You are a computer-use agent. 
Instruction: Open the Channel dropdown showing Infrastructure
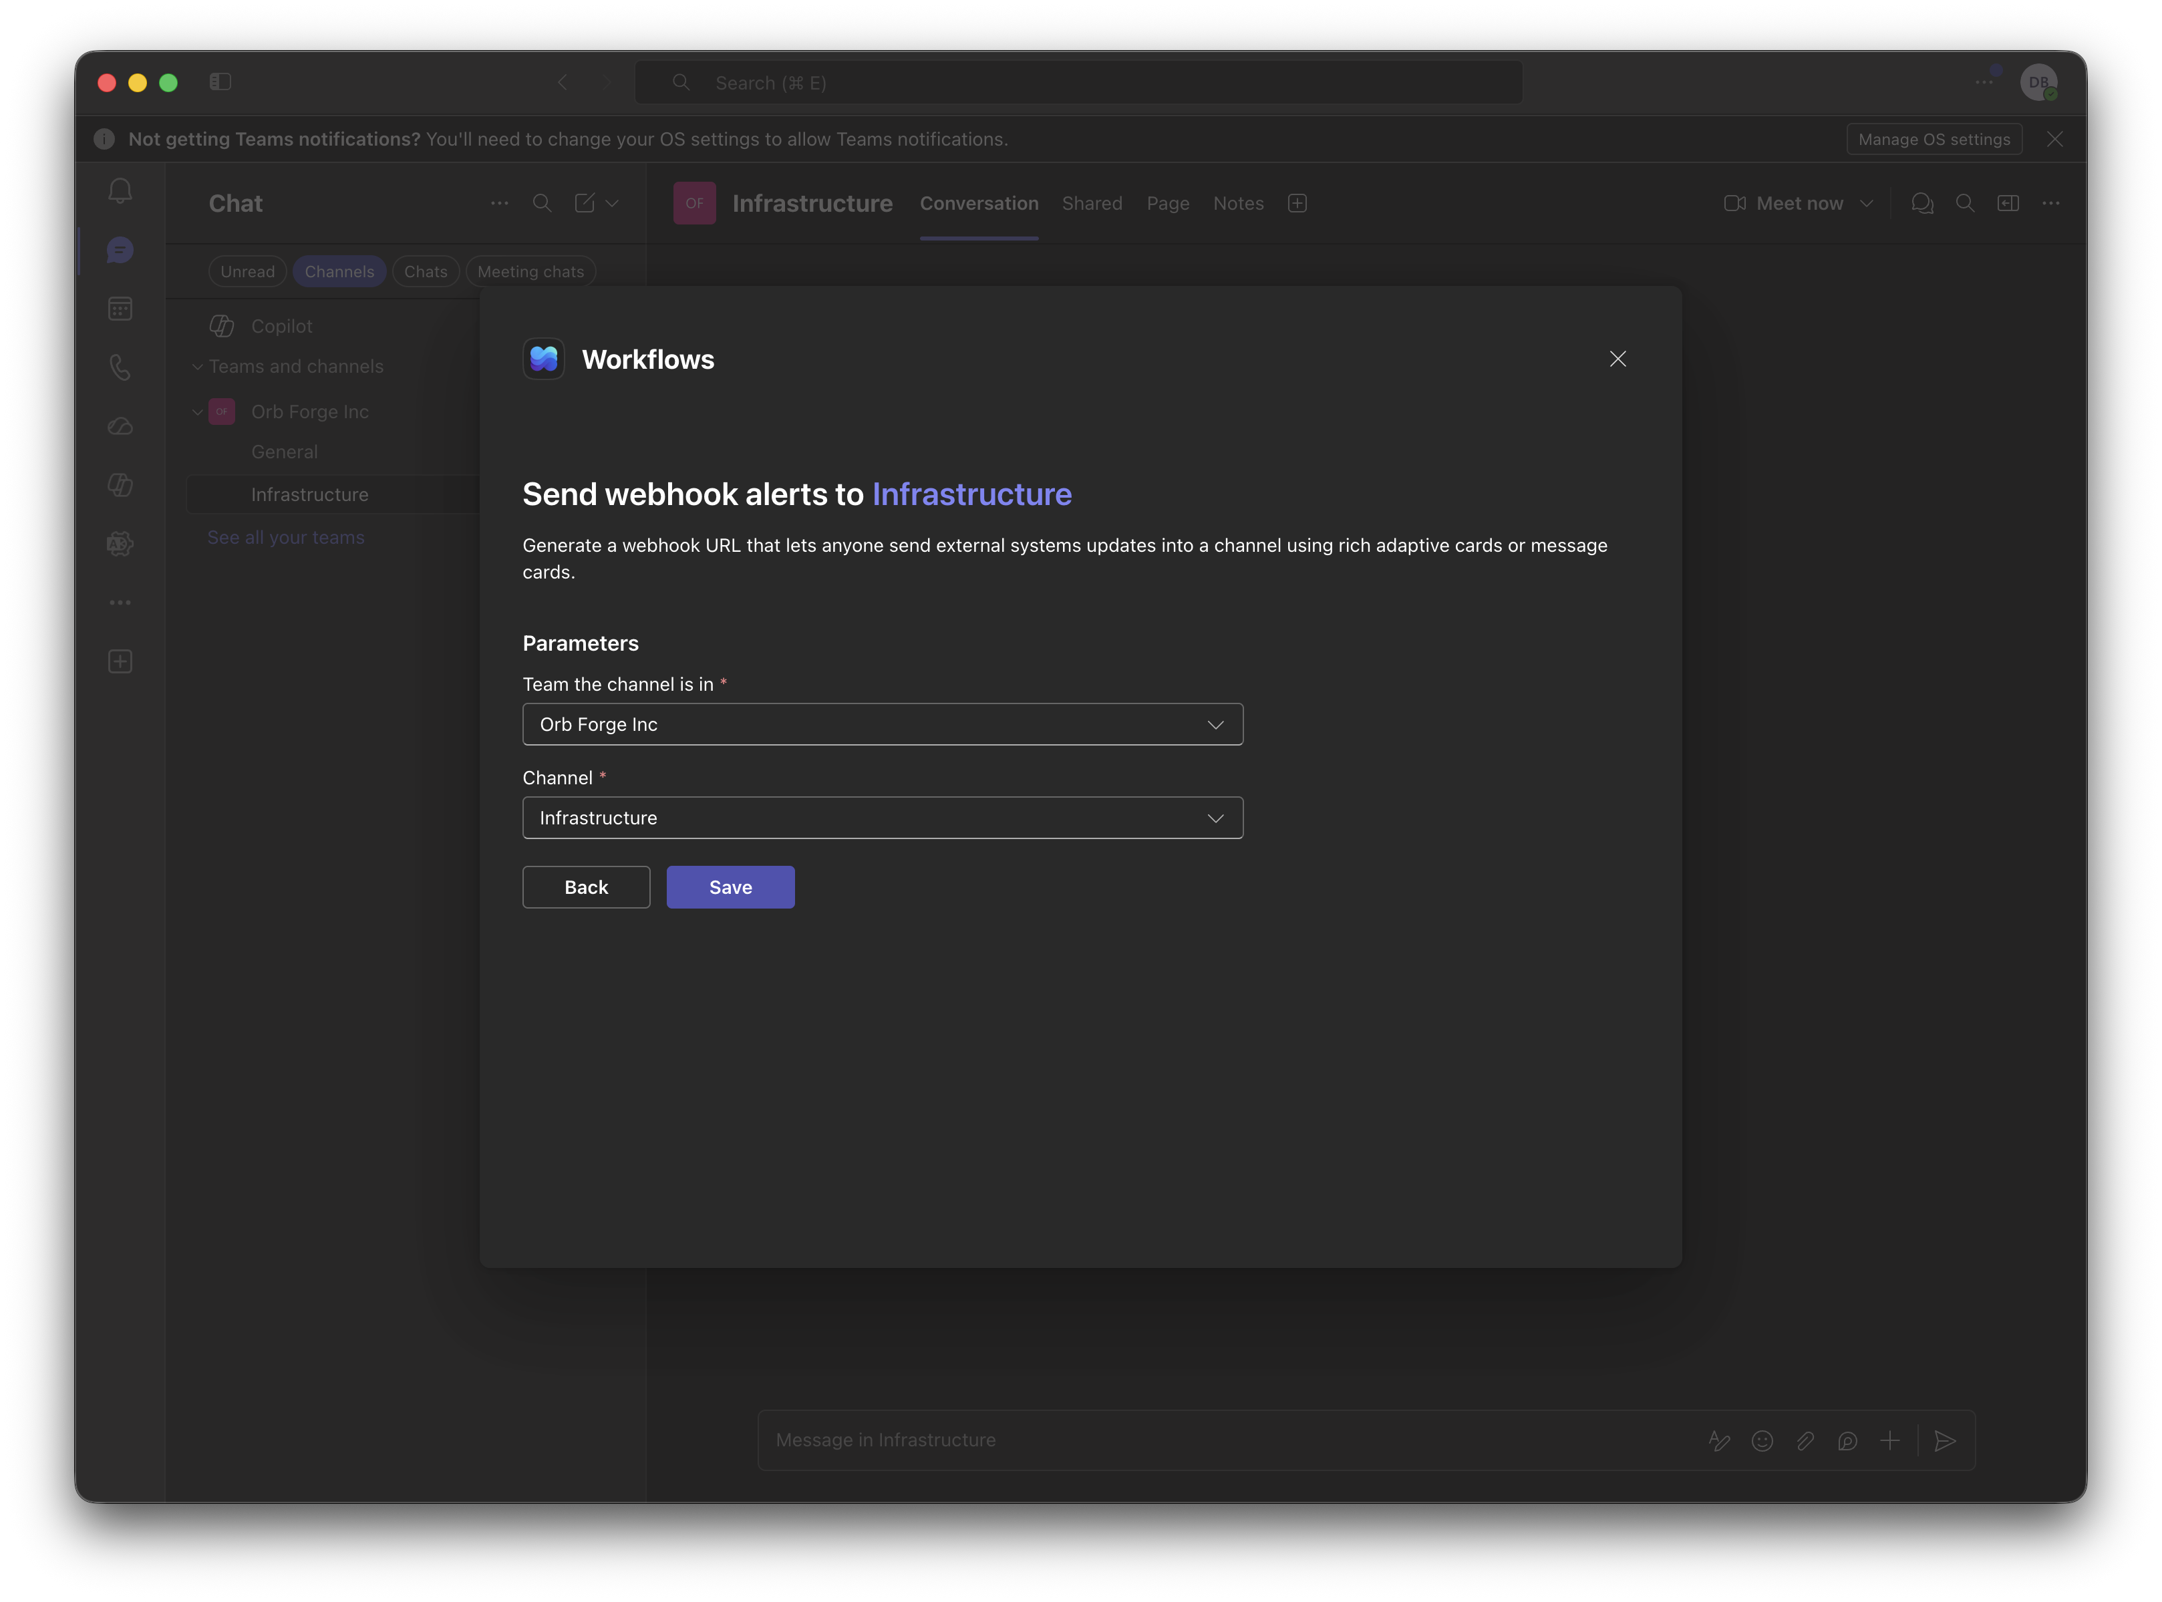click(883, 818)
